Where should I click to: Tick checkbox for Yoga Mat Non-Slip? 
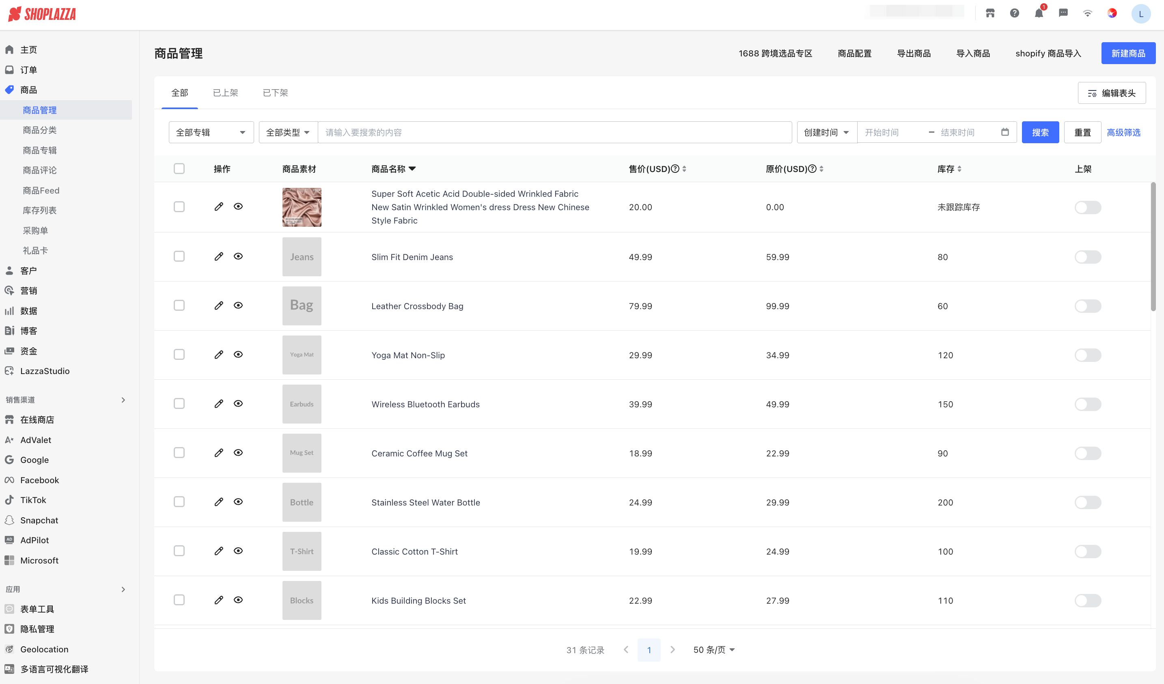pyautogui.click(x=179, y=354)
